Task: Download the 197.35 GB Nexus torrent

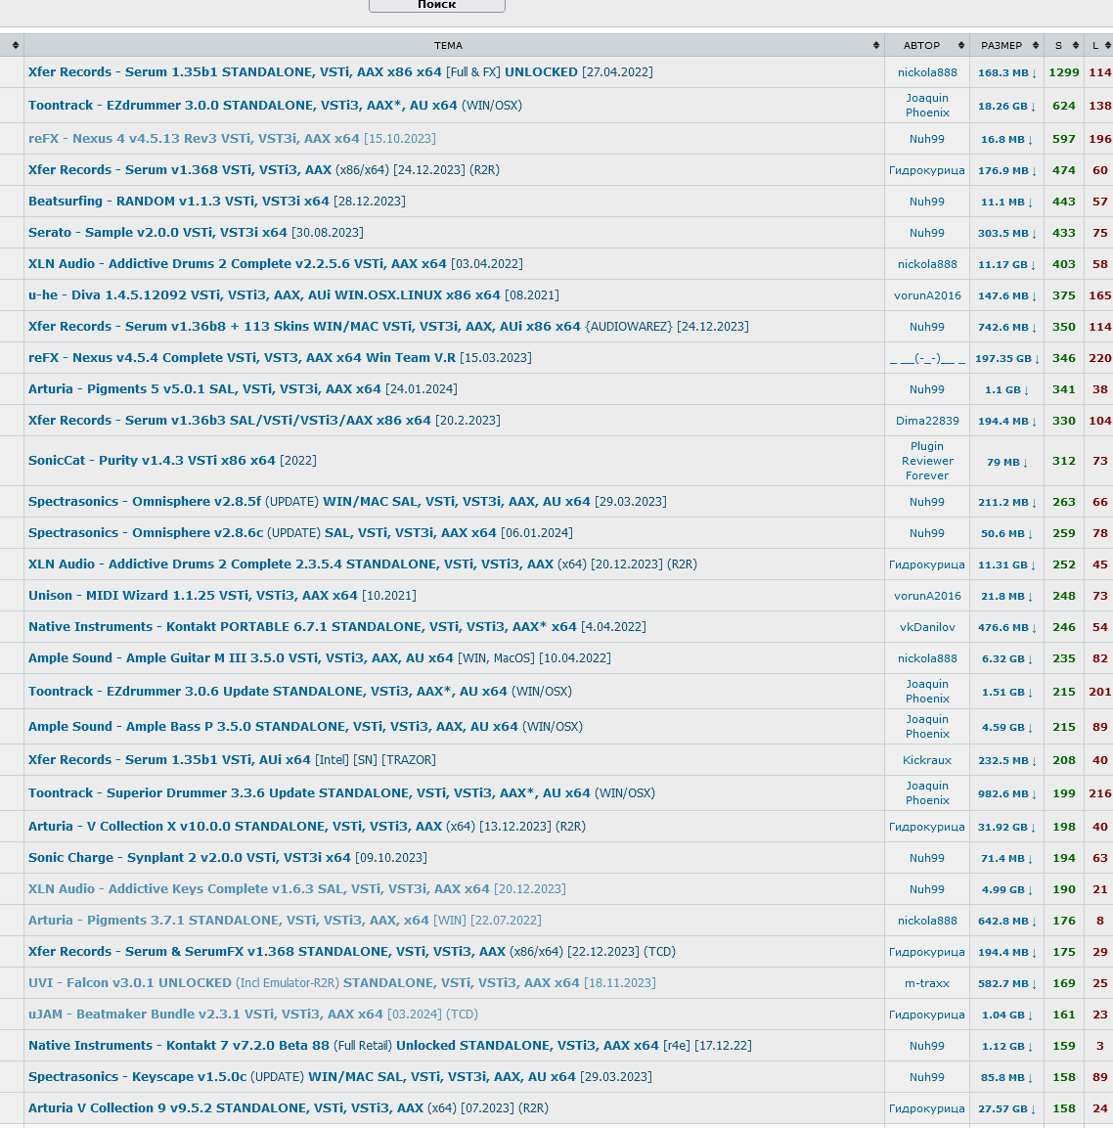Action: (1006, 358)
